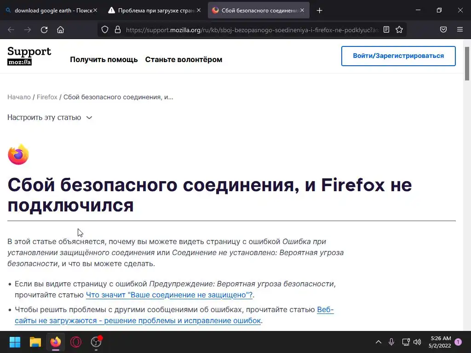Click the address bar URL field
The height and width of the screenshot is (353, 471).
click(252, 30)
